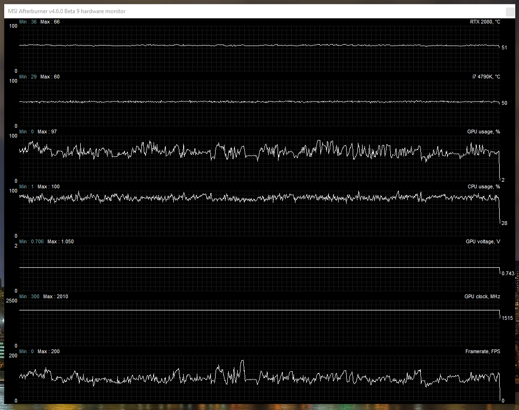This screenshot has width=519, height=410.
Task: Click the 200 axis label of Framerate graph
Action: 13,356
